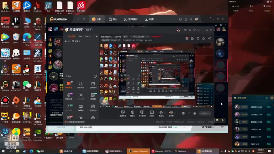Image resolution: width=274 pixels, height=154 pixels.
Task: Click the usage tutorial link at bottom
Action: click(75, 122)
